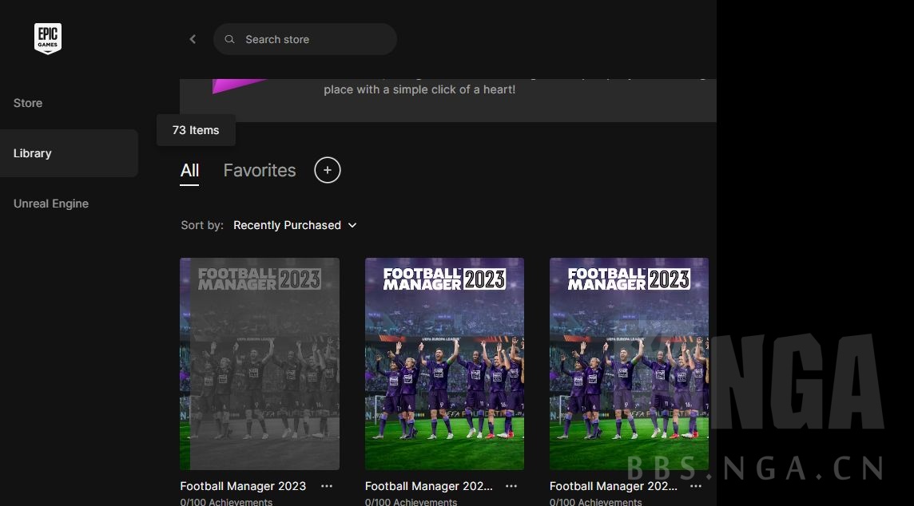Select the All tab
The image size is (914, 506).
(x=189, y=170)
